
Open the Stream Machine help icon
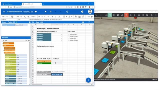pos(82,12)
